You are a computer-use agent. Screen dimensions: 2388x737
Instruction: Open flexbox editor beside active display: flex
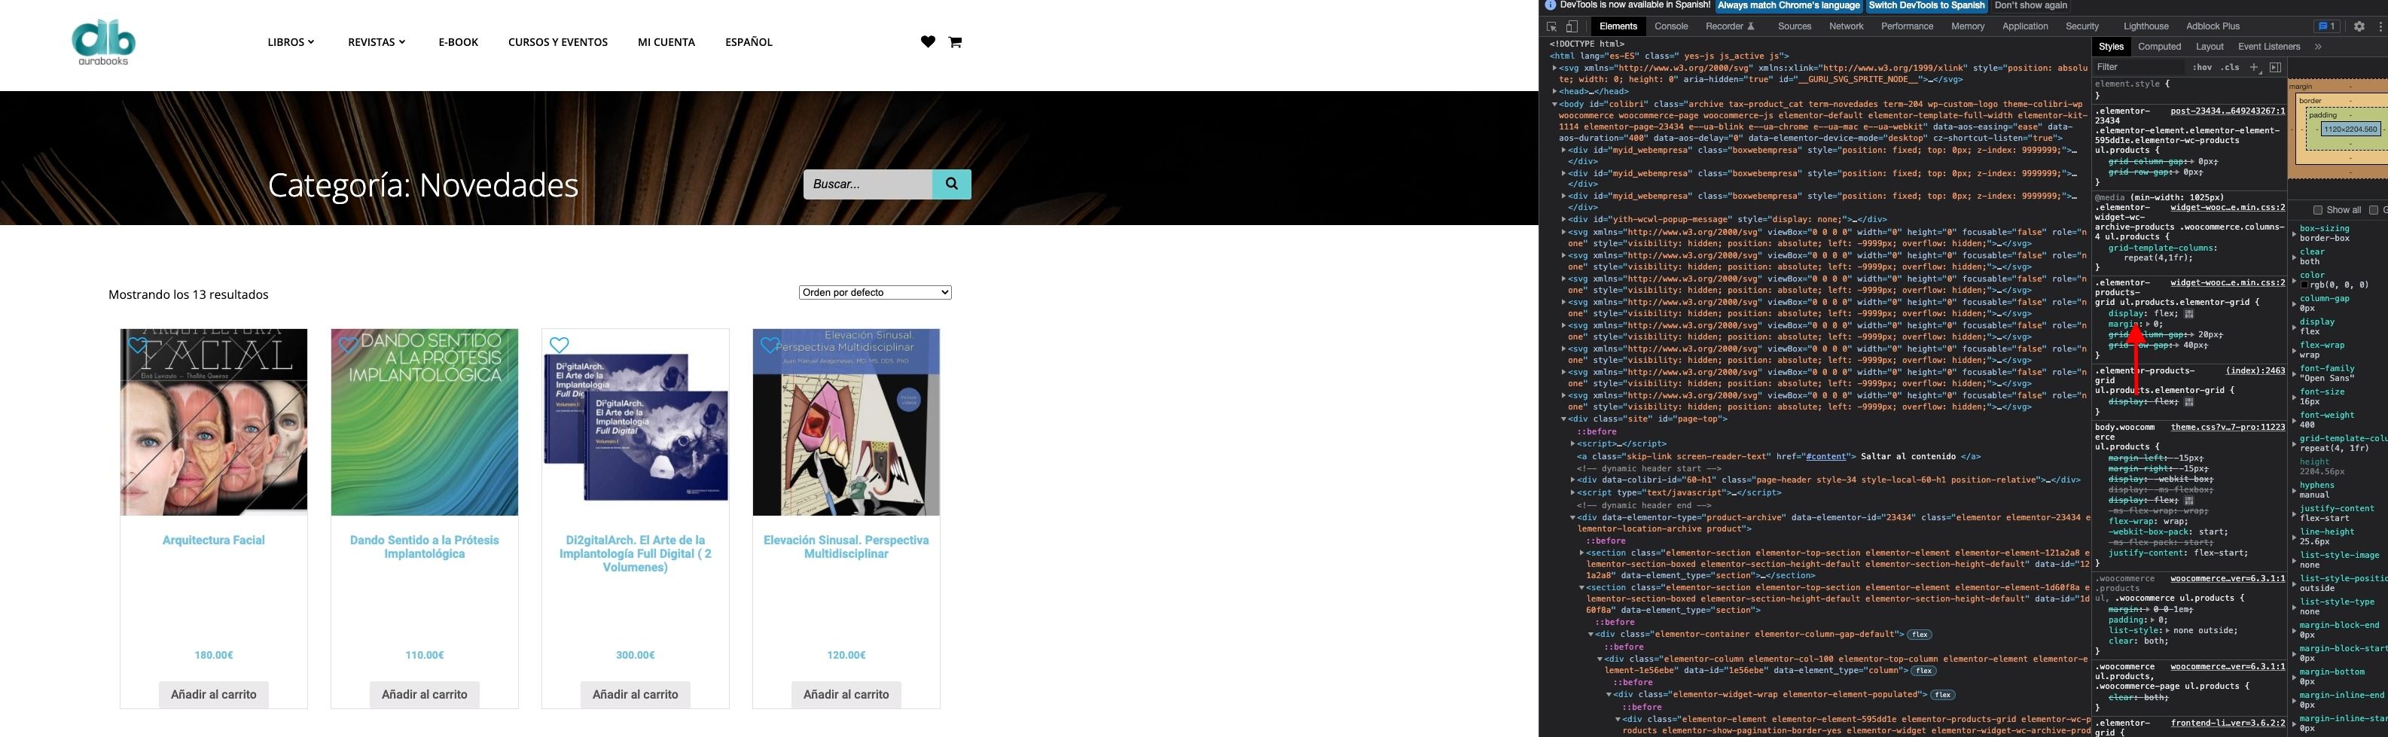tap(2190, 314)
